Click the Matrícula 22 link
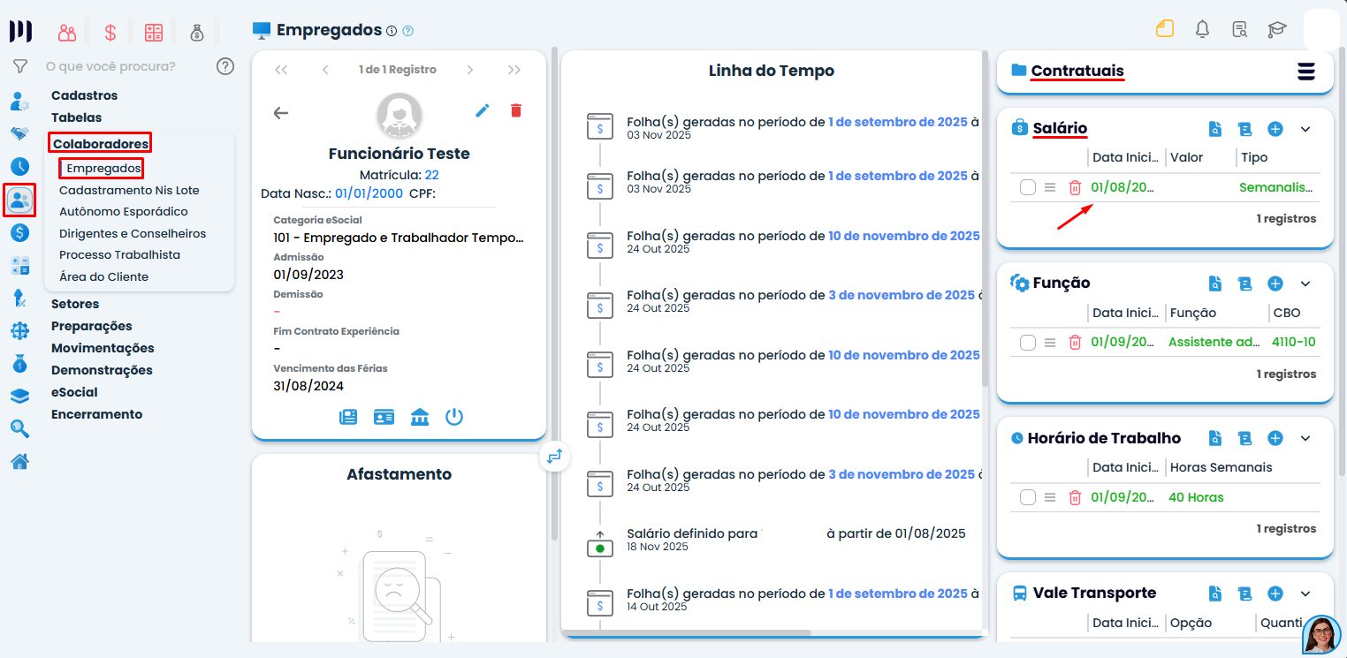 [x=432, y=175]
